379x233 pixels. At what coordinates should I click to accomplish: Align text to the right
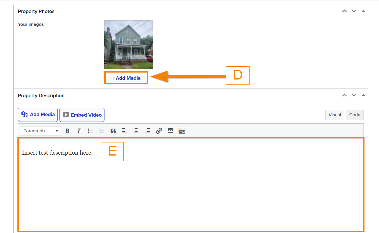tap(147, 131)
